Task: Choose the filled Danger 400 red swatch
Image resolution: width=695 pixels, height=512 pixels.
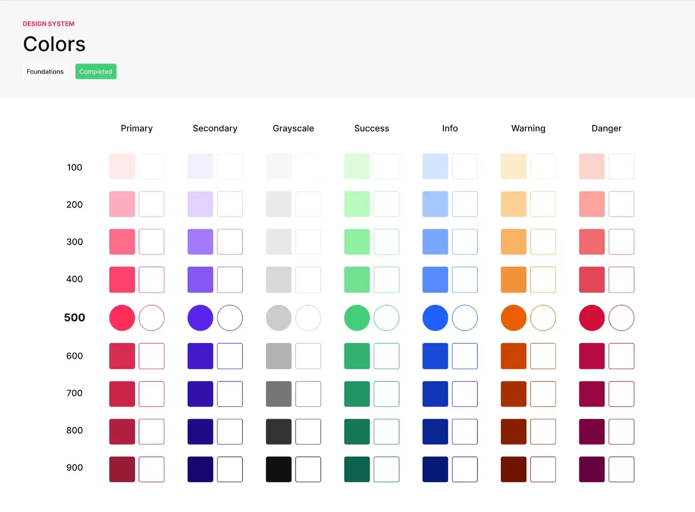Action: pos(592,280)
